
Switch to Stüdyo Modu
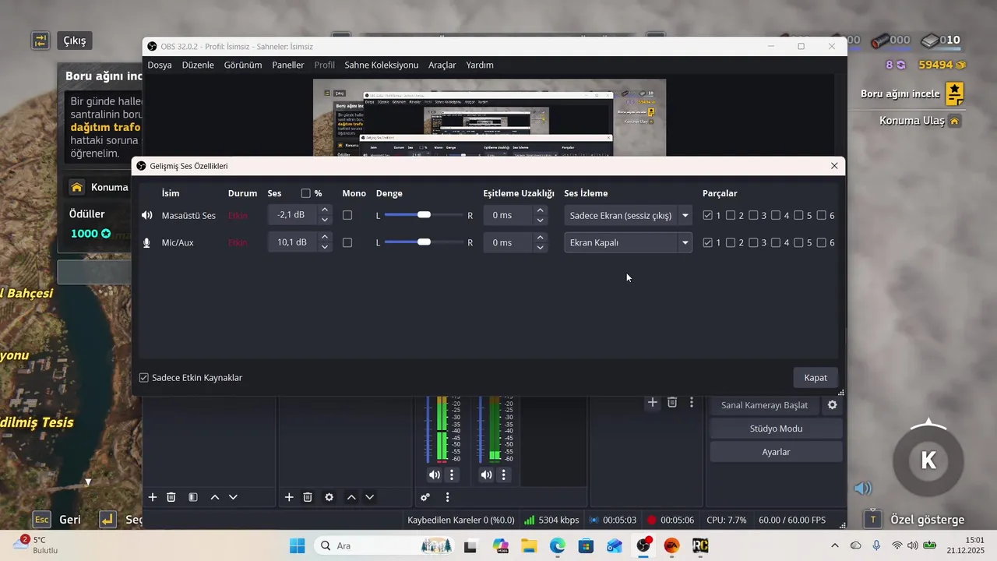pyautogui.click(x=776, y=429)
